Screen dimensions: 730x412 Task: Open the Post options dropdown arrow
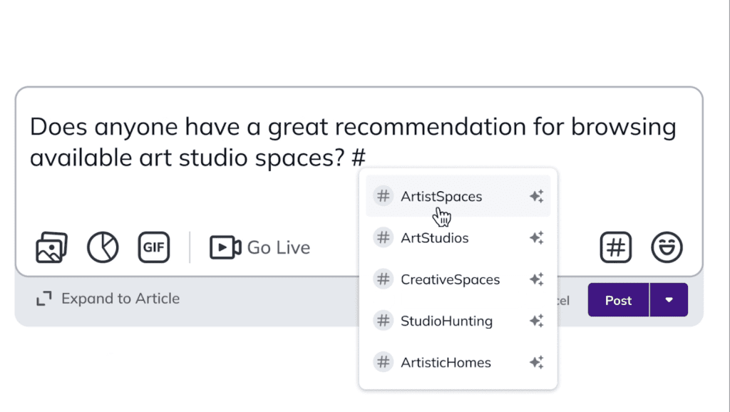click(x=669, y=299)
